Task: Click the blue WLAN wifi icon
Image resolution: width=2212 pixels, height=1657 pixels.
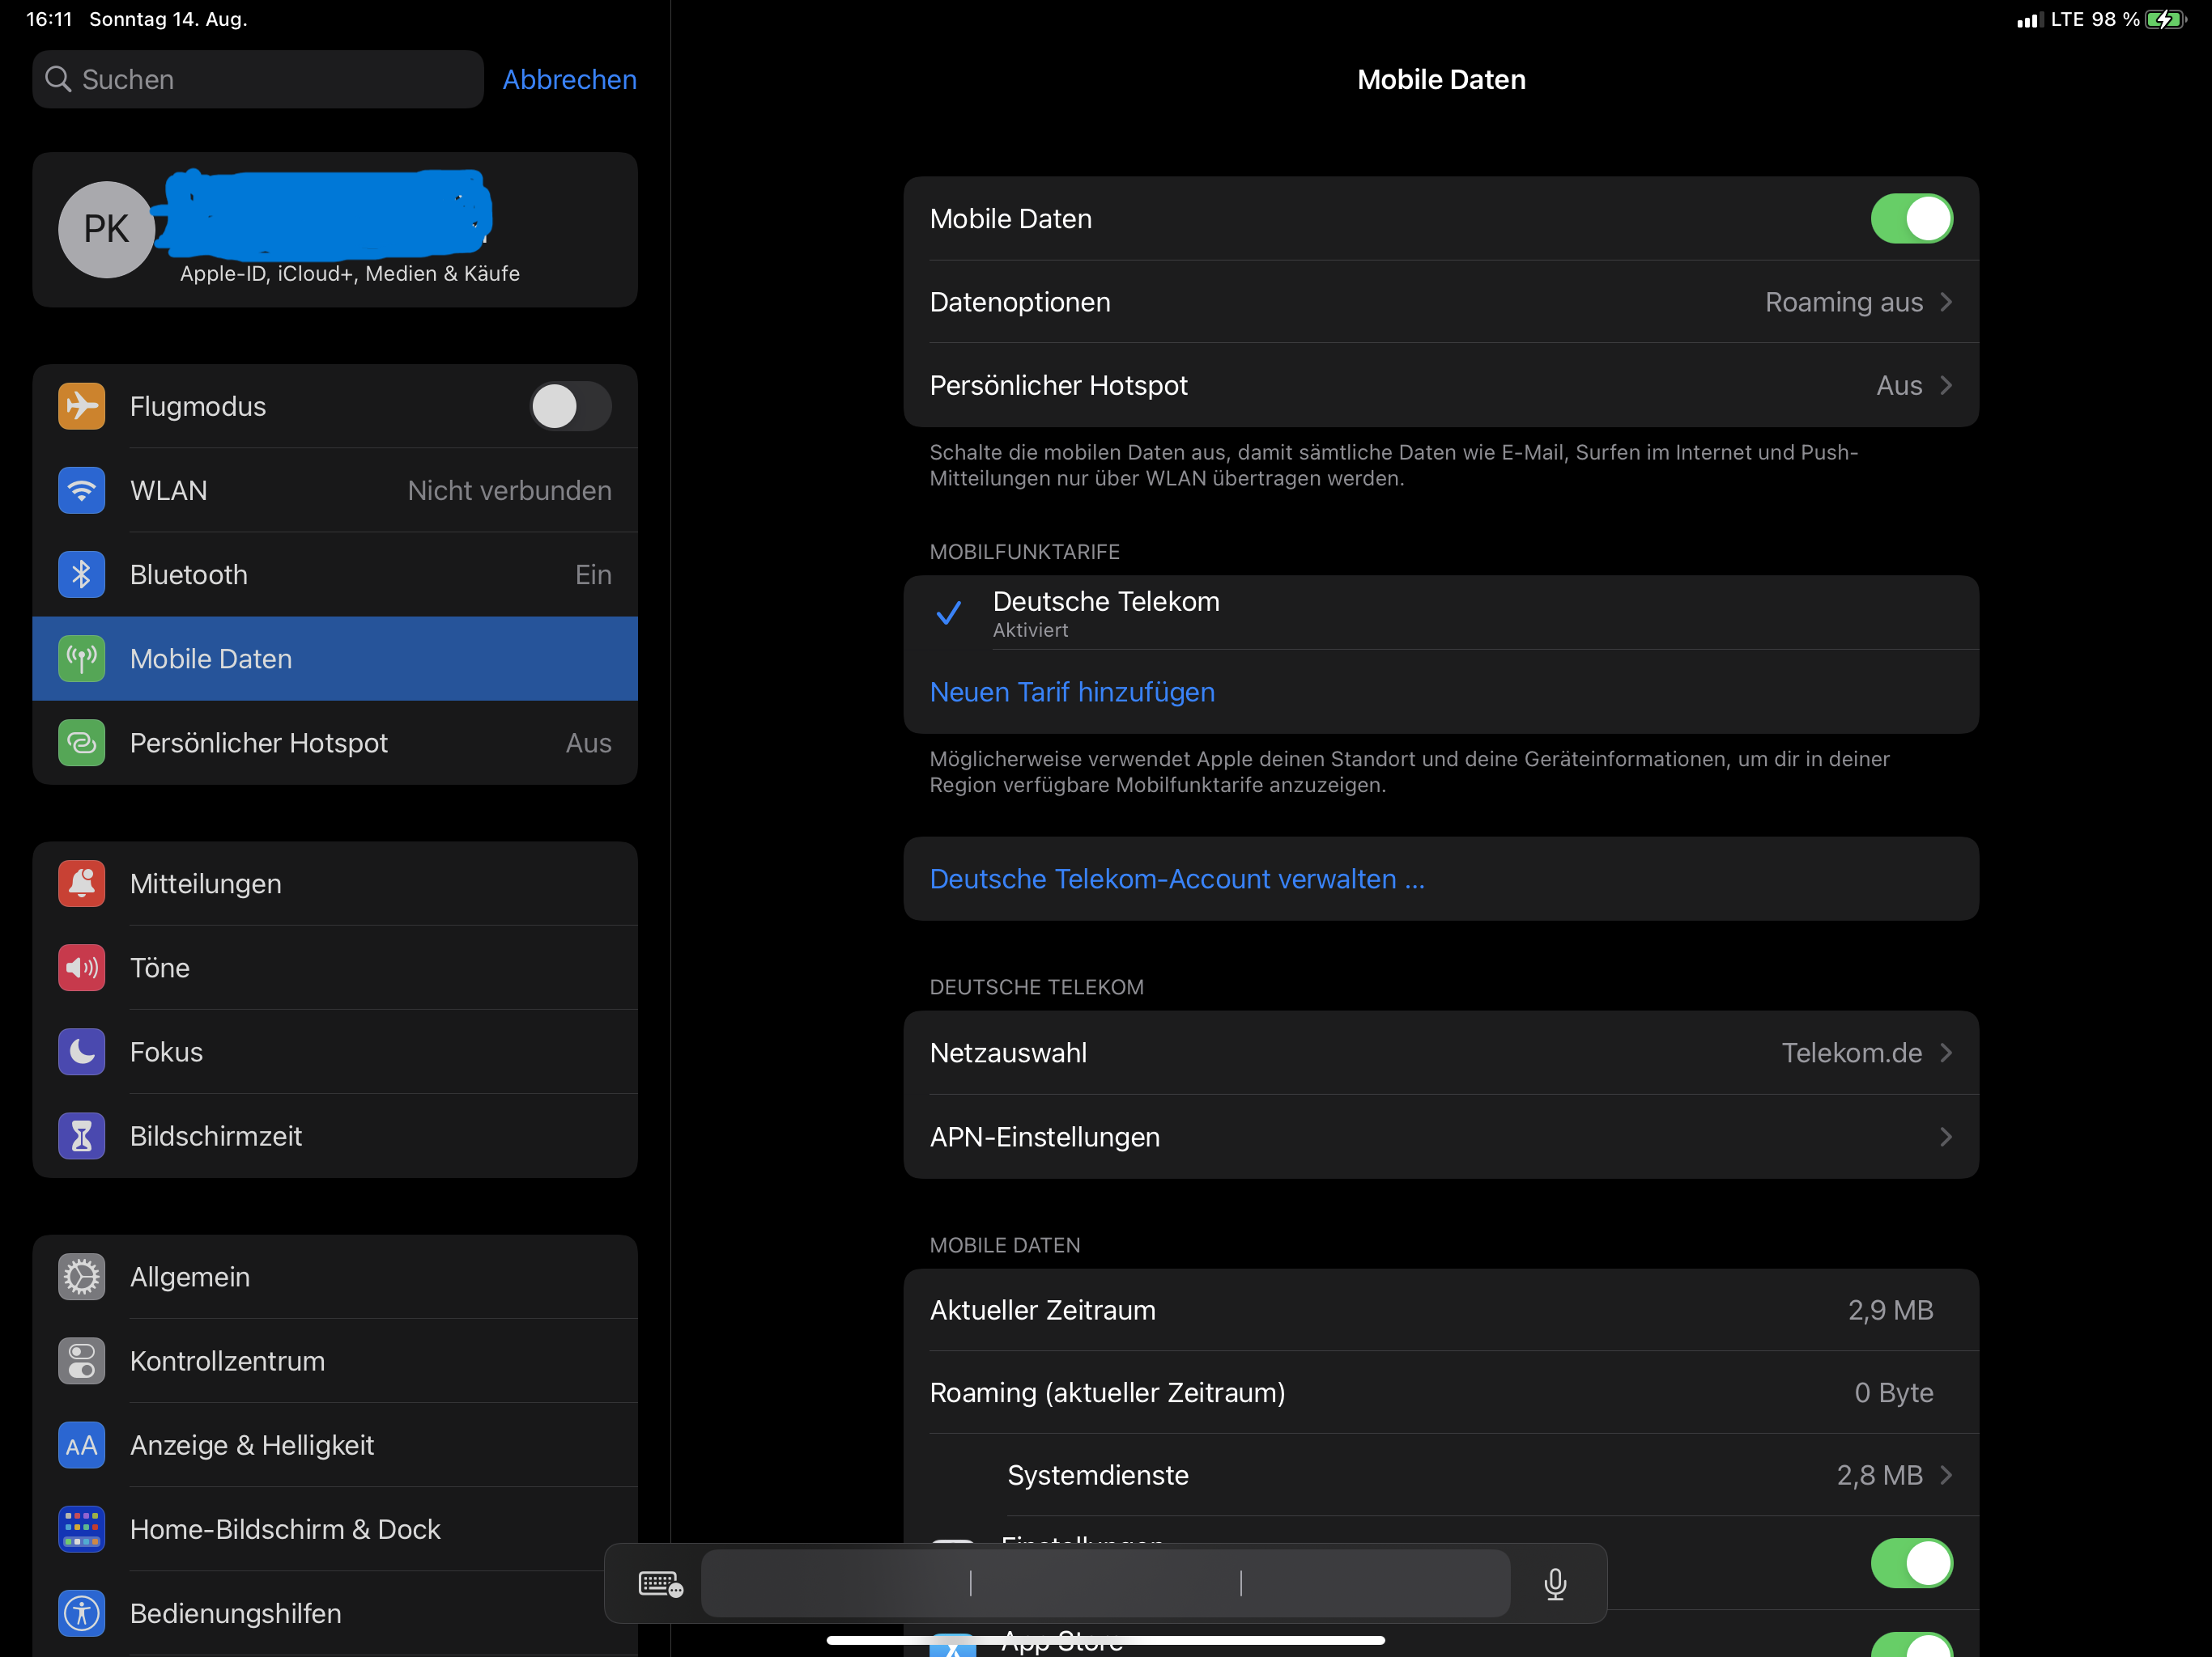Action: (81, 490)
